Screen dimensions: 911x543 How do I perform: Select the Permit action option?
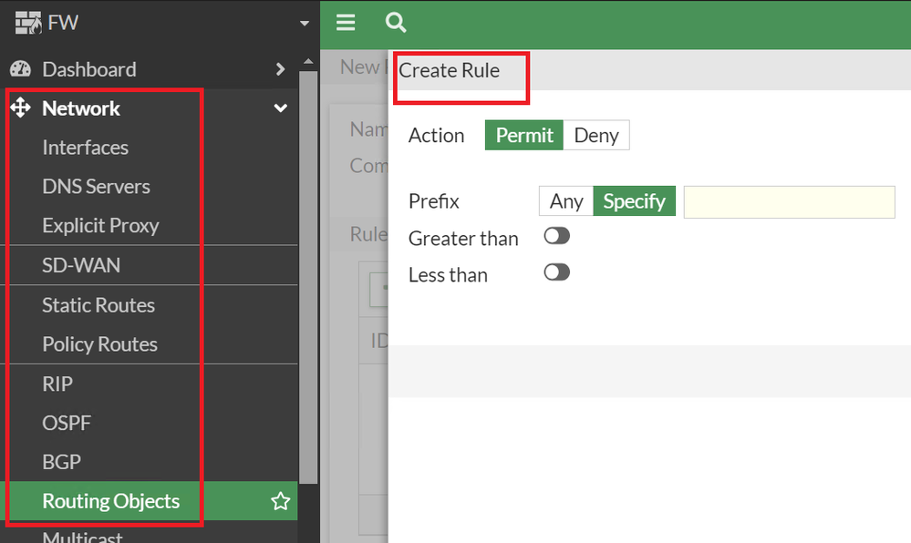click(524, 136)
